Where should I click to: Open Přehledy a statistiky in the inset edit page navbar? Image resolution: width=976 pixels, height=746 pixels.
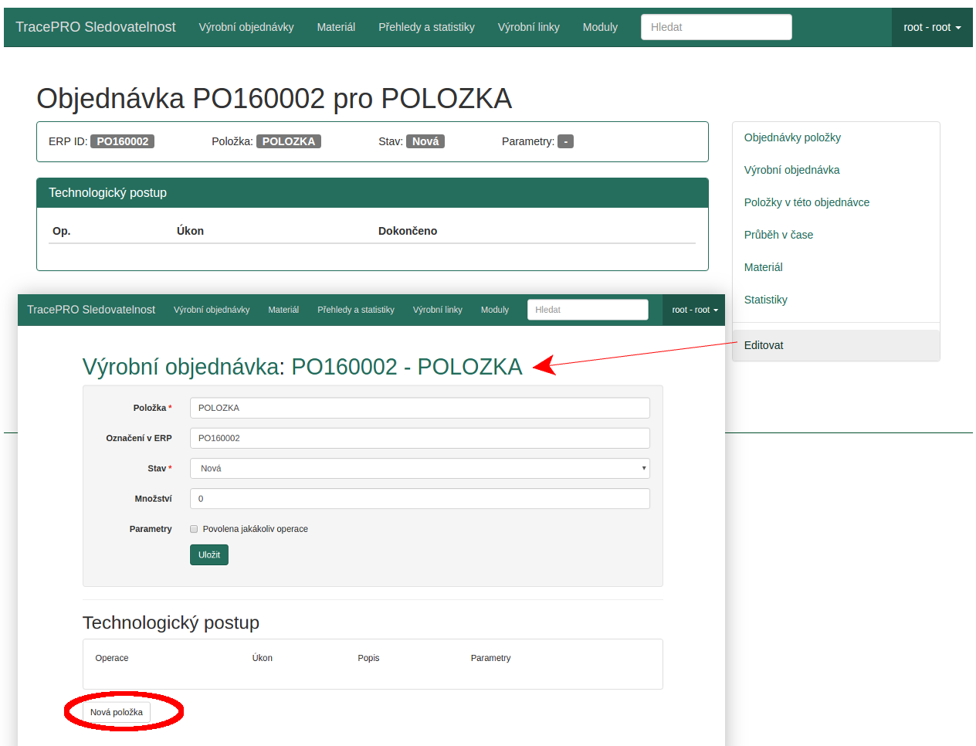click(356, 310)
